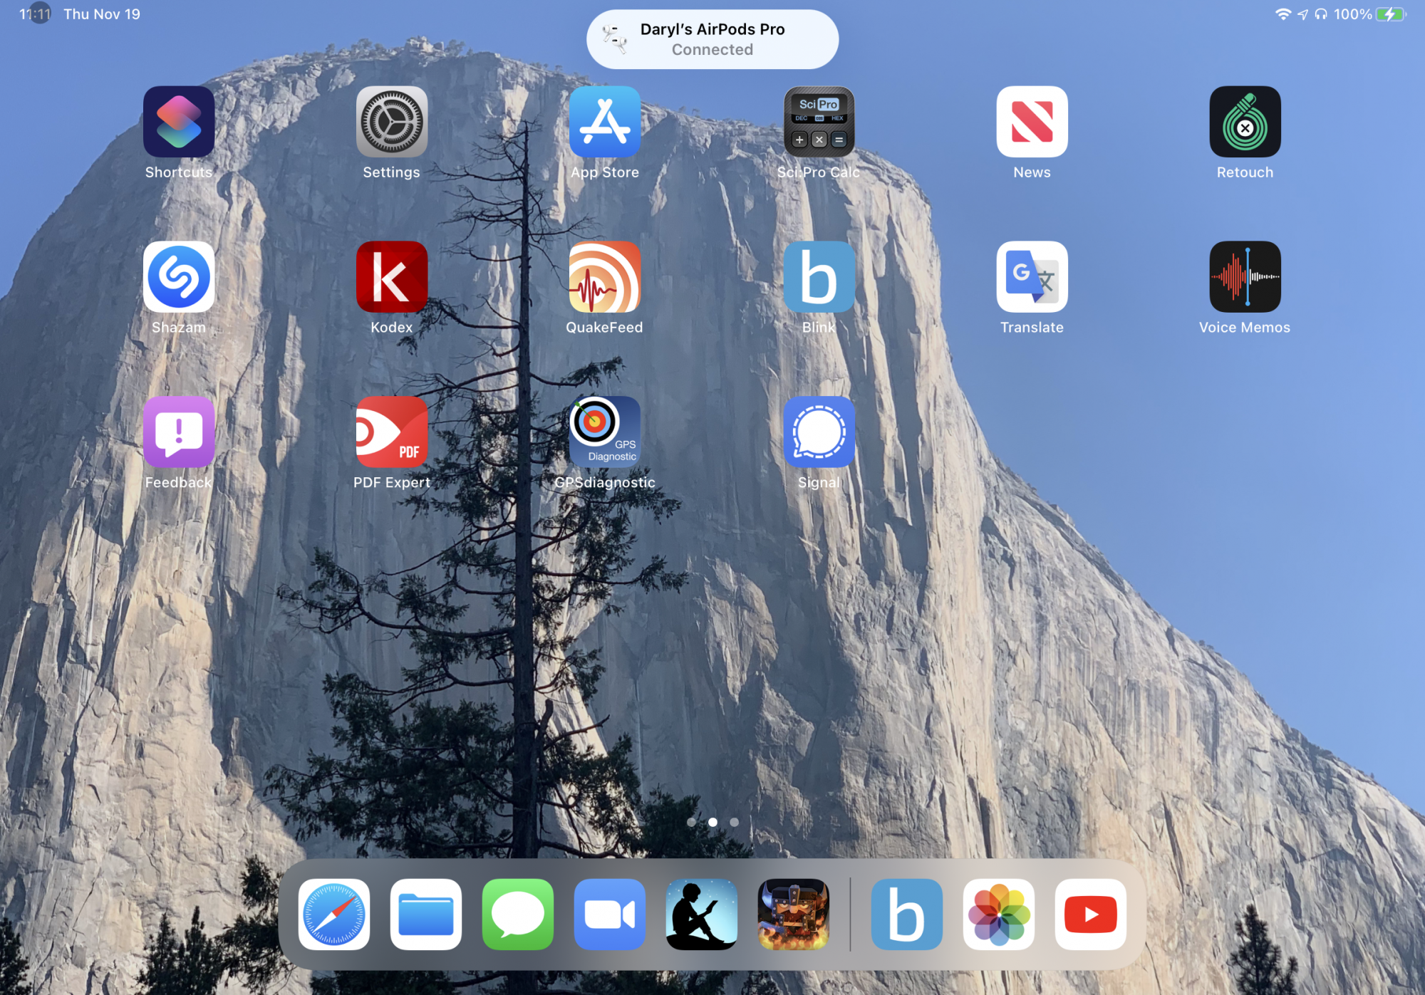Open GPSdiagnostic app
This screenshot has width=1425, height=995.
(x=604, y=432)
